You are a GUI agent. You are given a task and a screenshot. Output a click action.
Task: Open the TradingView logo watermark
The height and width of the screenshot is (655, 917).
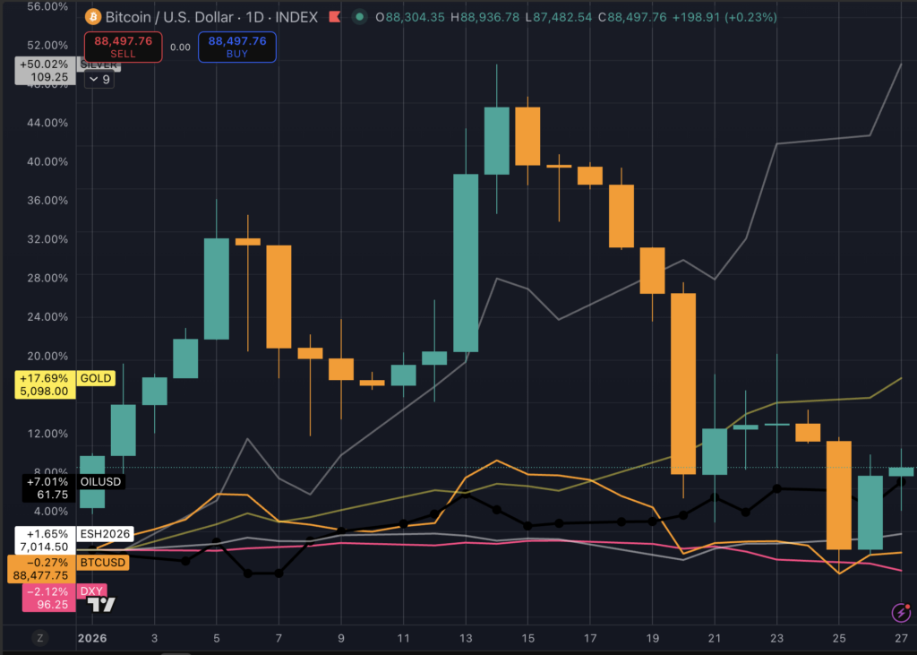point(100,604)
